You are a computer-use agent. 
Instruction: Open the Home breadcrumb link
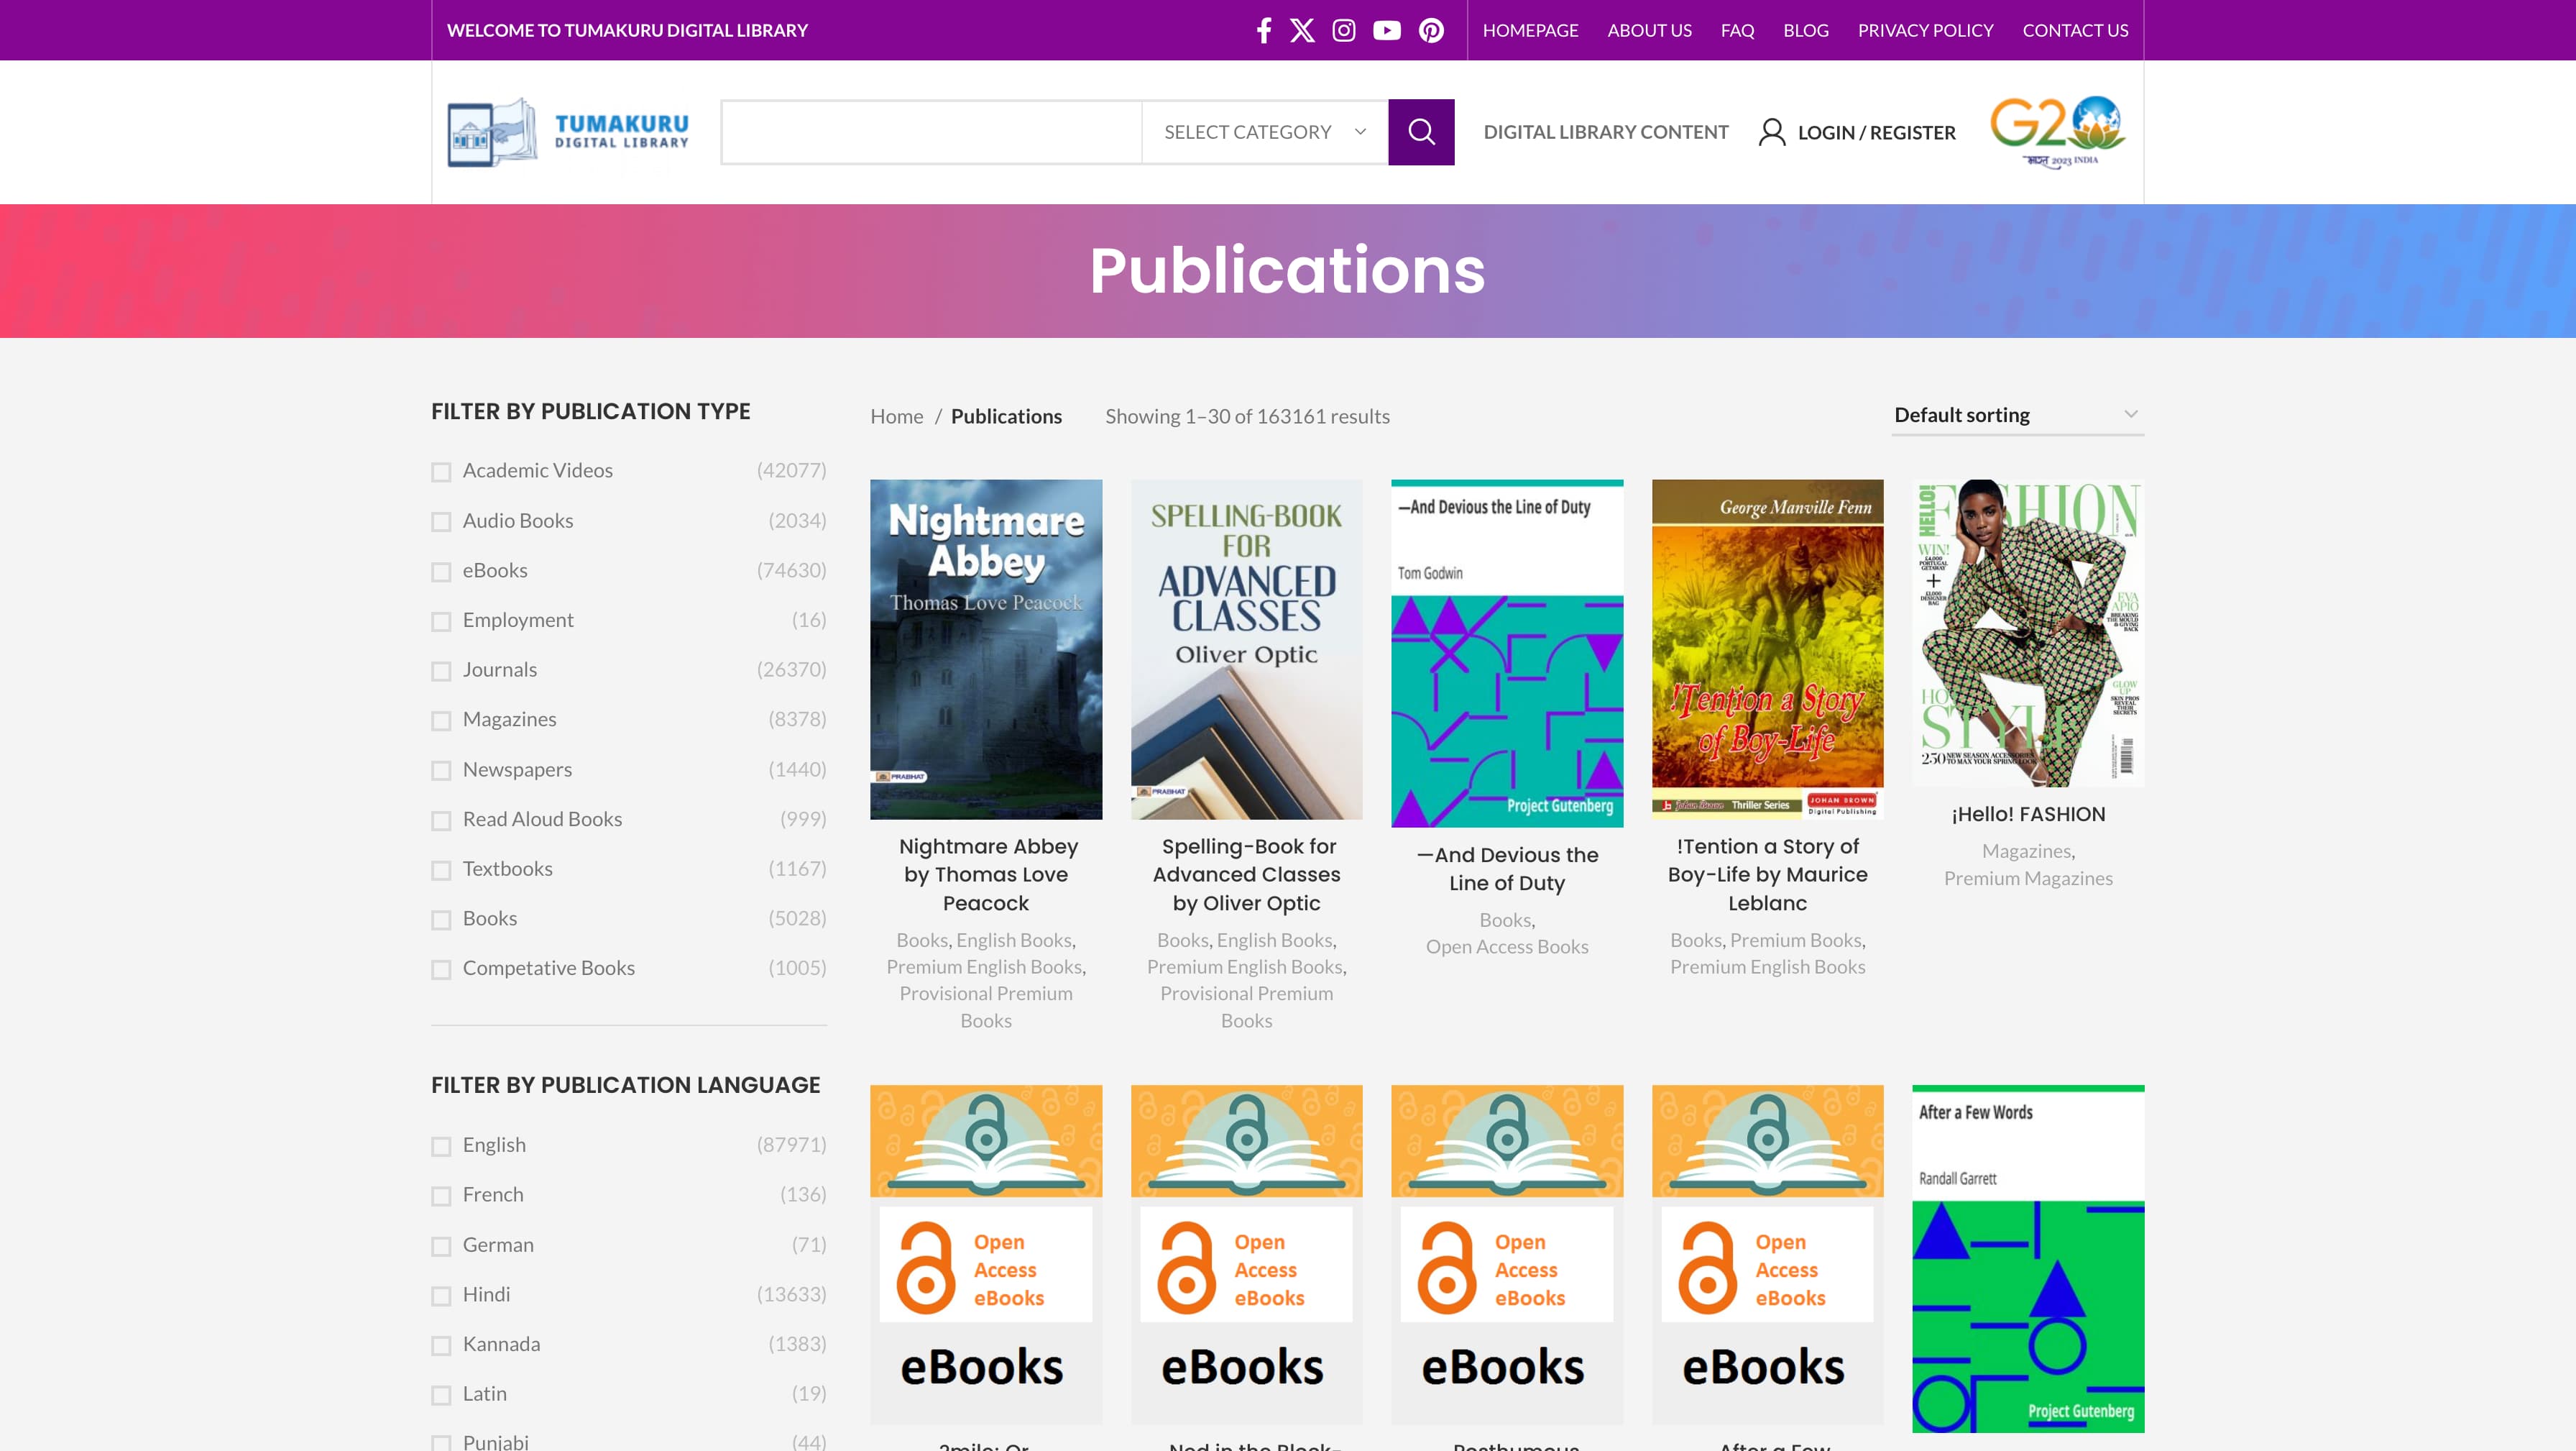896,416
